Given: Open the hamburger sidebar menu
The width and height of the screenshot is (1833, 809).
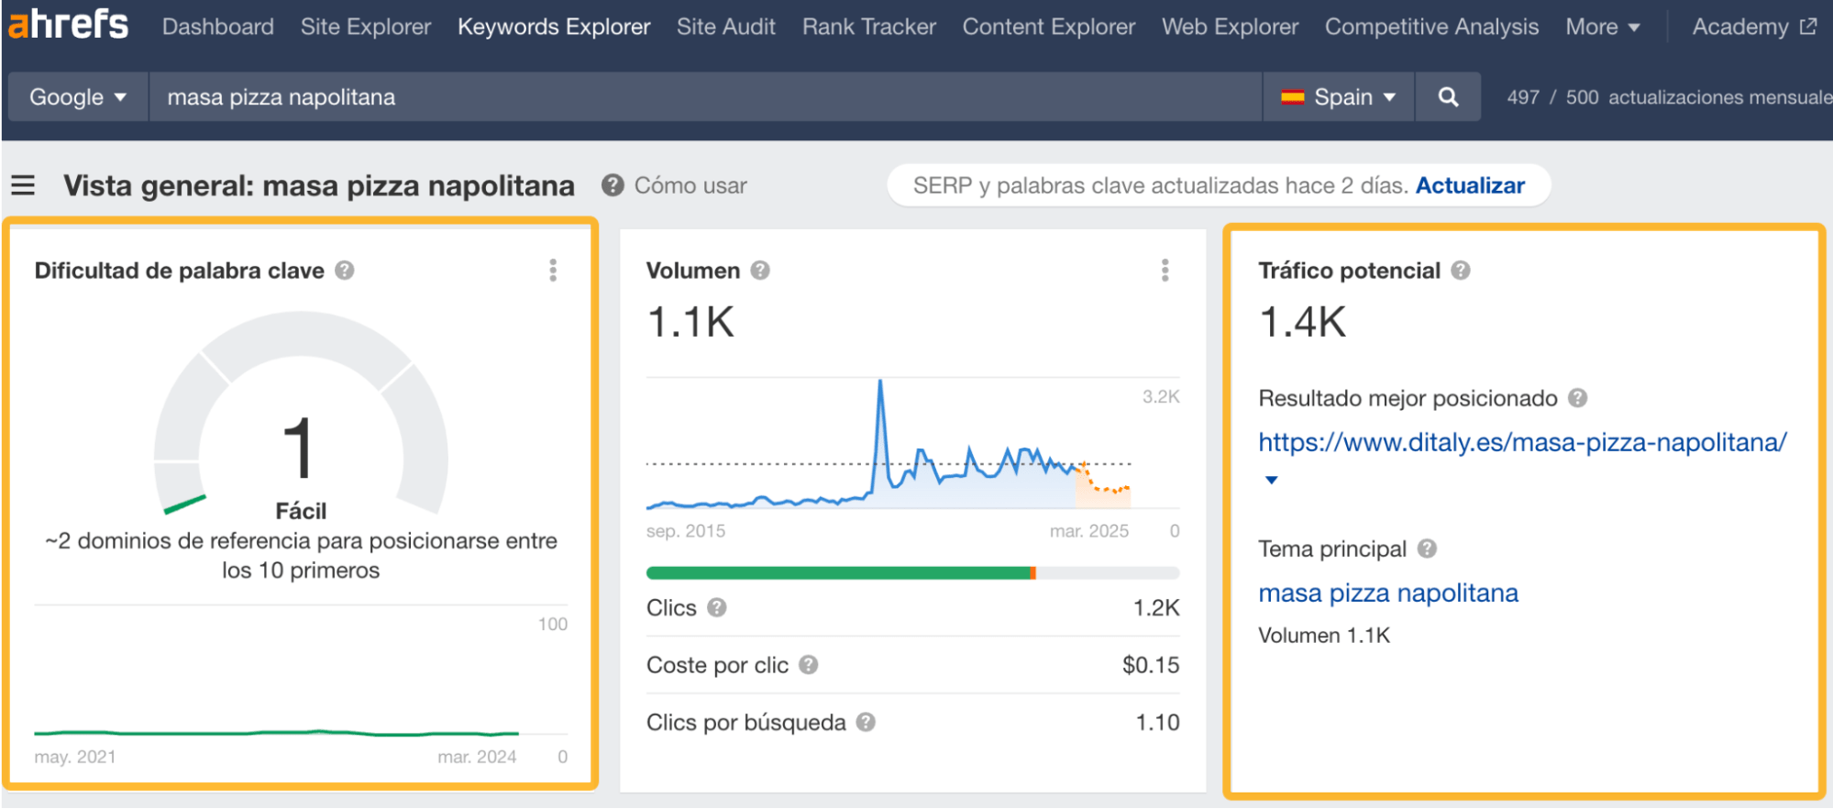Looking at the screenshot, I should [x=23, y=186].
